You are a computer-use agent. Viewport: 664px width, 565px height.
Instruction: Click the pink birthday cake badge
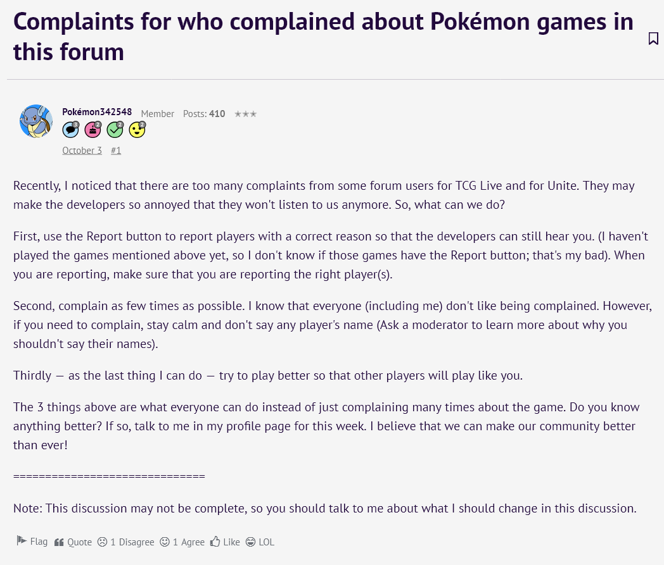coord(93,130)
